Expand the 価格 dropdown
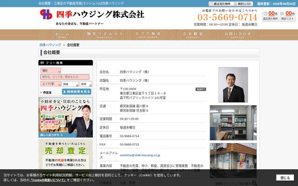 pyautogui.click(x=70, y=84)
